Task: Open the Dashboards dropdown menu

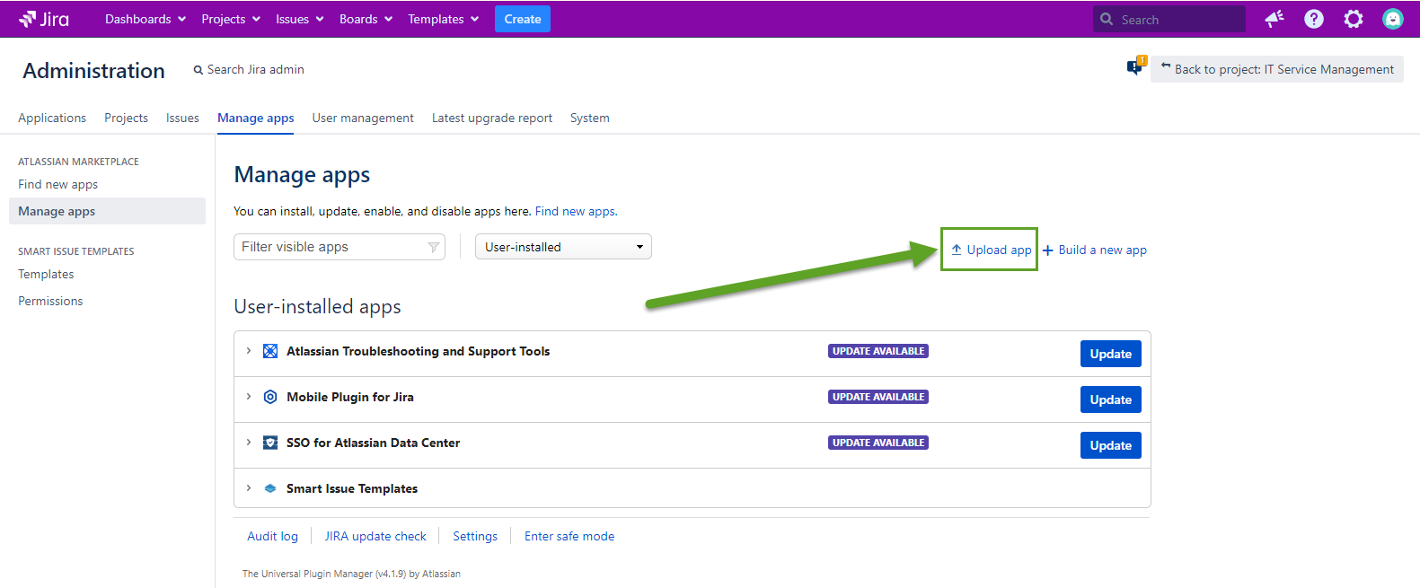Action: tap(145, 19)
